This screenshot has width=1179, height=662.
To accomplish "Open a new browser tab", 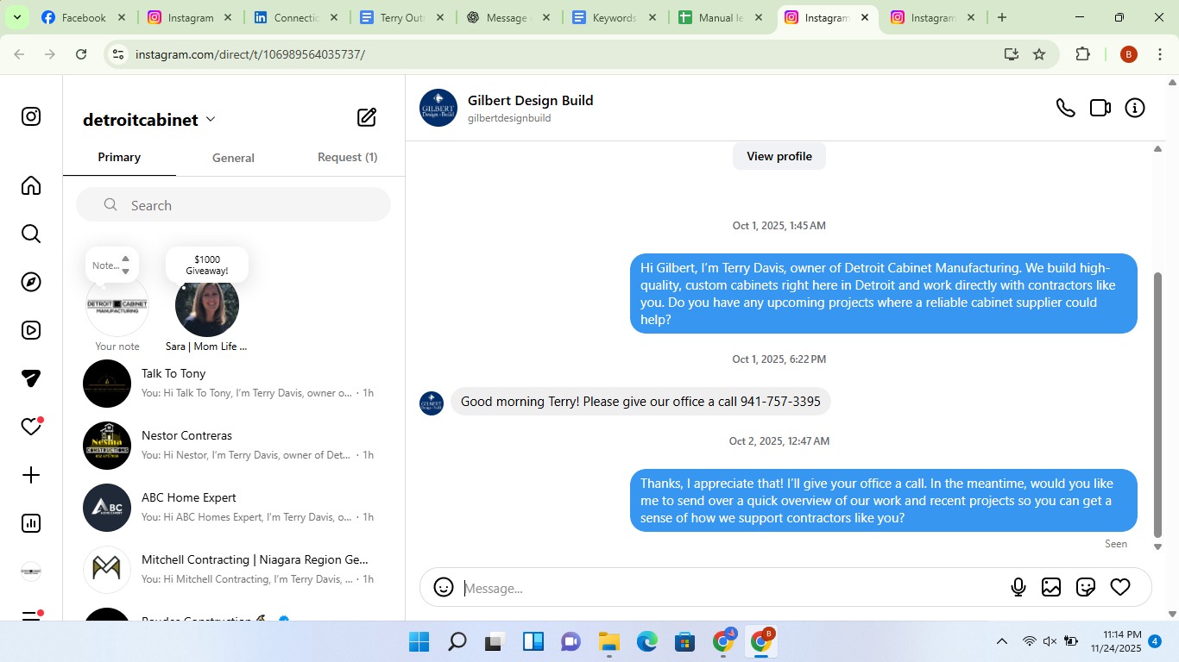I will (x=1002, y=17).
